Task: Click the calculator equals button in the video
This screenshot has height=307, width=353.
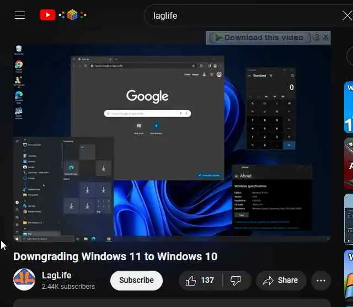Action: coord(289,145)
